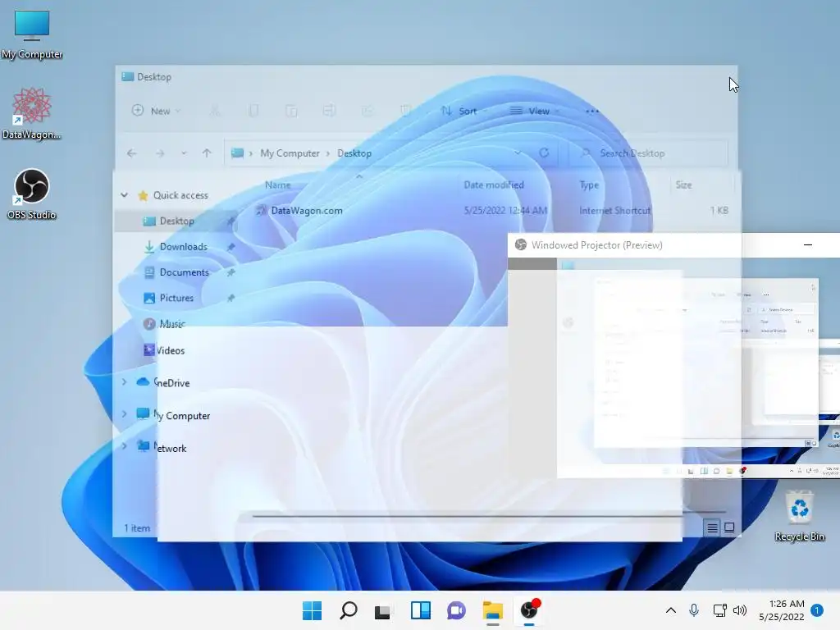Select Desktop in Quick access
The height and width of the screenshot is (630, 840).
(177, 221)
